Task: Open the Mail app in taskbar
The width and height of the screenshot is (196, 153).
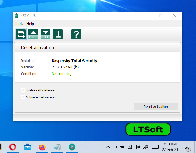Action: tap(28, 147)
